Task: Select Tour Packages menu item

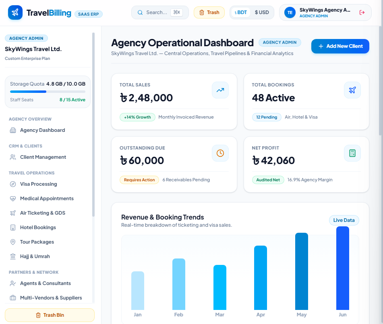Action: click(48, 242)
